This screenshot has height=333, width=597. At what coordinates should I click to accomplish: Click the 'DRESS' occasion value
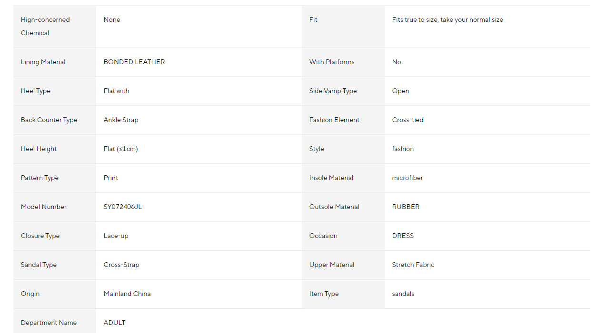(403, 236)
